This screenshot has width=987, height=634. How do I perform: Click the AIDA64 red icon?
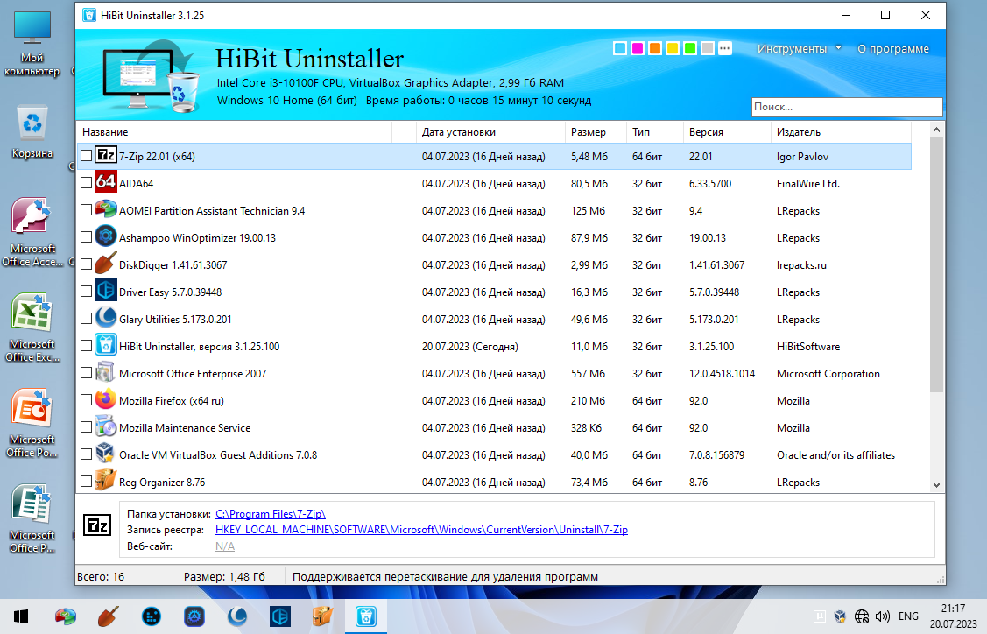click(x=106, y=183)
